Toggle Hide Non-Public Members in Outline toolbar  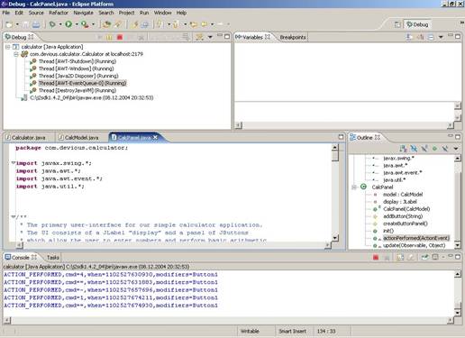coord(434,148)
